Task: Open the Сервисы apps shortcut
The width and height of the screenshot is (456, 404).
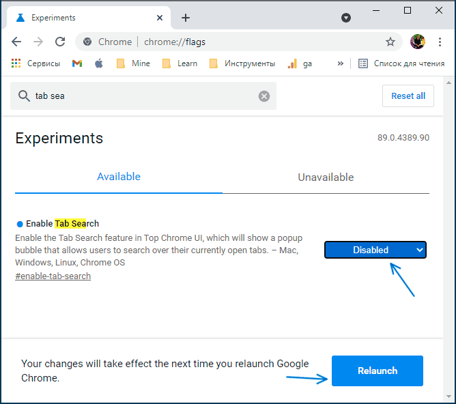Action: pyautogui.click(x=35, y=63)
